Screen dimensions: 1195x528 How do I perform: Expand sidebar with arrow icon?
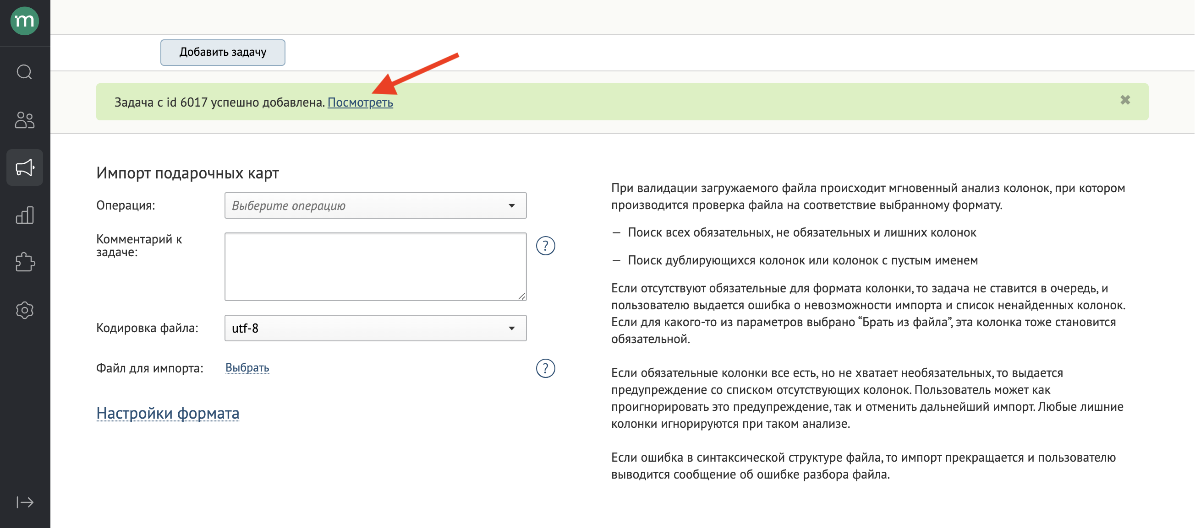pyautogui.click(x=25, y=502)
